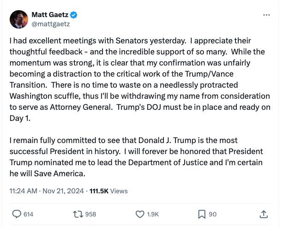Click the 1.9K likes count
This screenshot has width=283, height=227.
coord(153,214)
